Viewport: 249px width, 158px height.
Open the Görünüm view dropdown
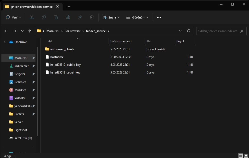[137, 17]
